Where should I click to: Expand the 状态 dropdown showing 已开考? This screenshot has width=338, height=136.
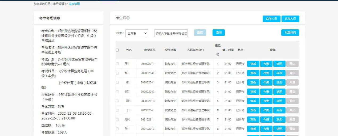tap(137, 33)
